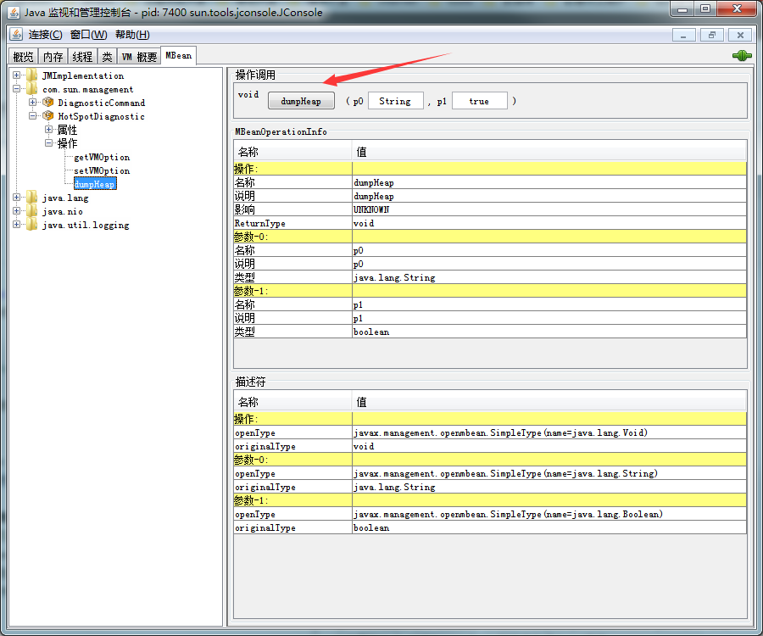Screen dimensions: 763x636
Task: Select setVMOption in the tree
Action: [102, 170]
